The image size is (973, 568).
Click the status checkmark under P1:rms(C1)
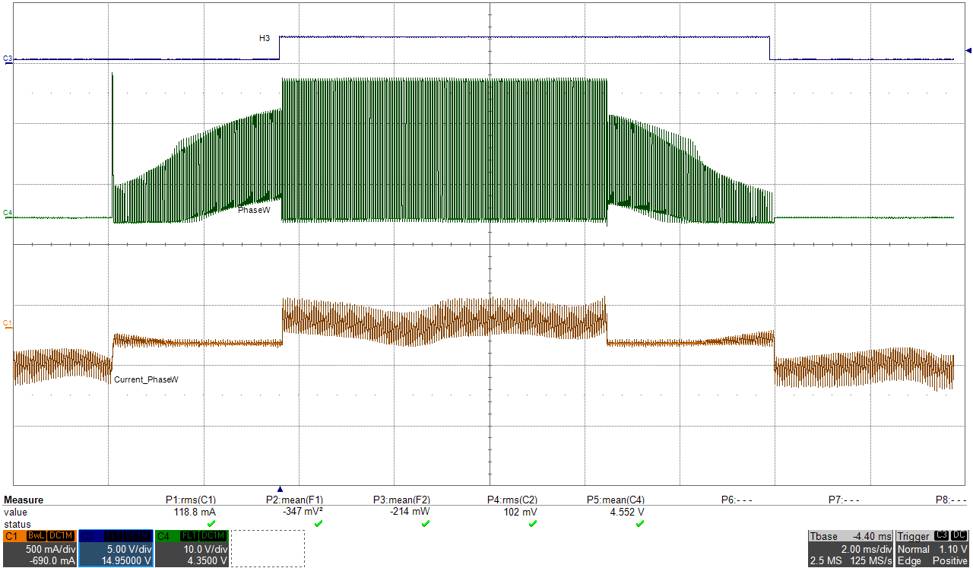click(x=211, y=524)
